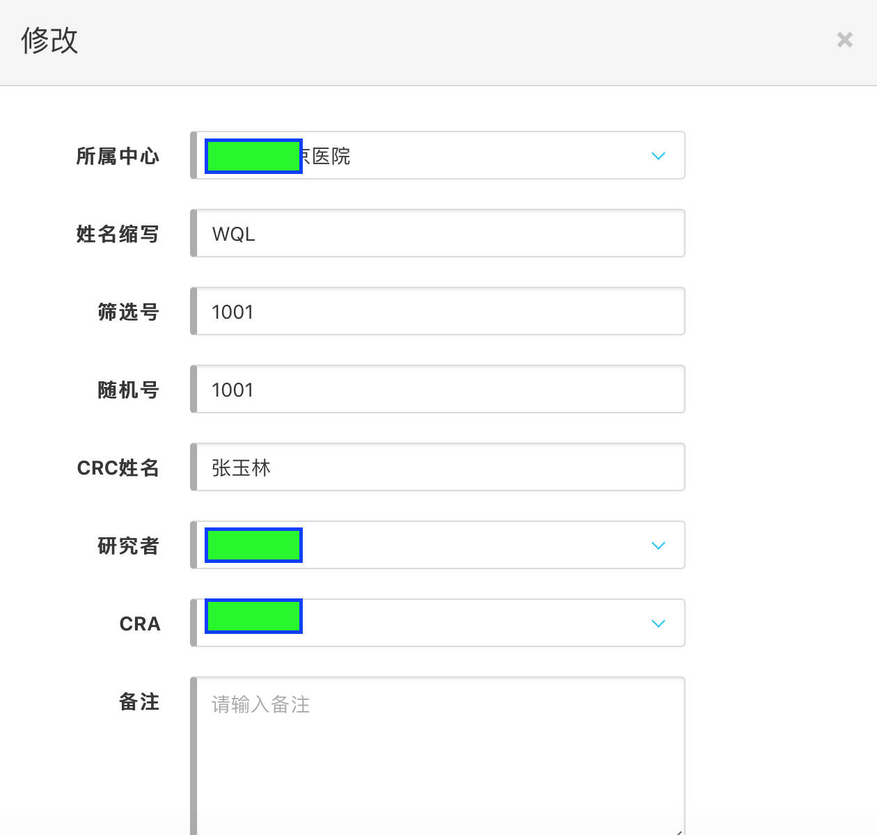Screen dimensions: 877x835
Task: Click the 随机号 label text
Action: [x=128, y=390]
